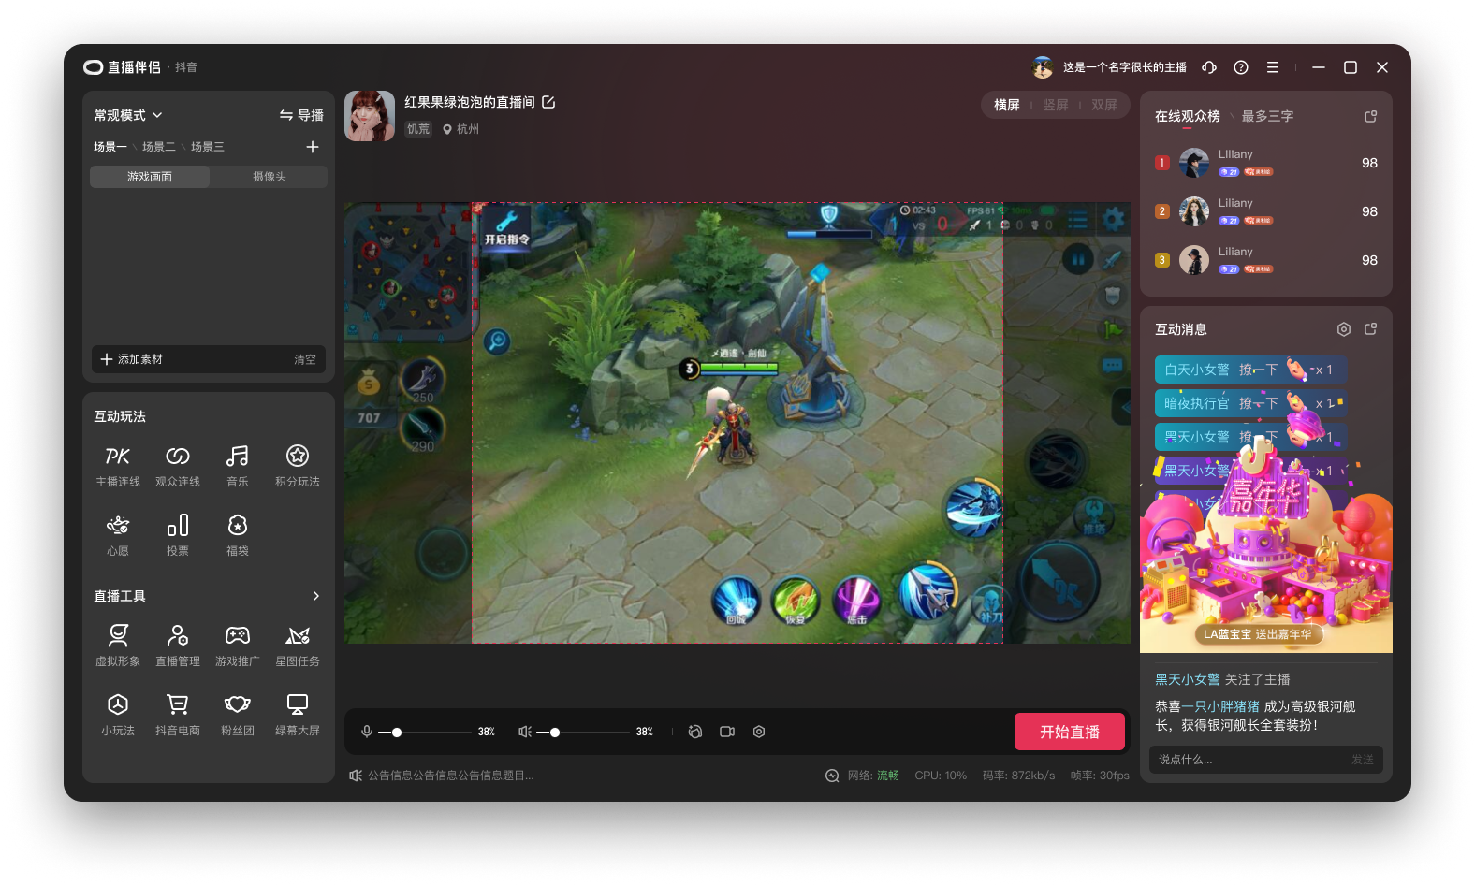This screenshot has width=1475, height=885.
Task: Adjust the microphone volume slider
Action: click(x=424, y=733)
